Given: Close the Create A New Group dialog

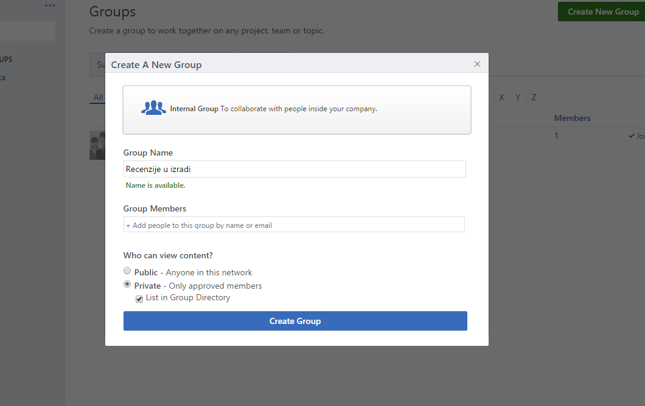Looking at the screenshot, I should 477,64.
